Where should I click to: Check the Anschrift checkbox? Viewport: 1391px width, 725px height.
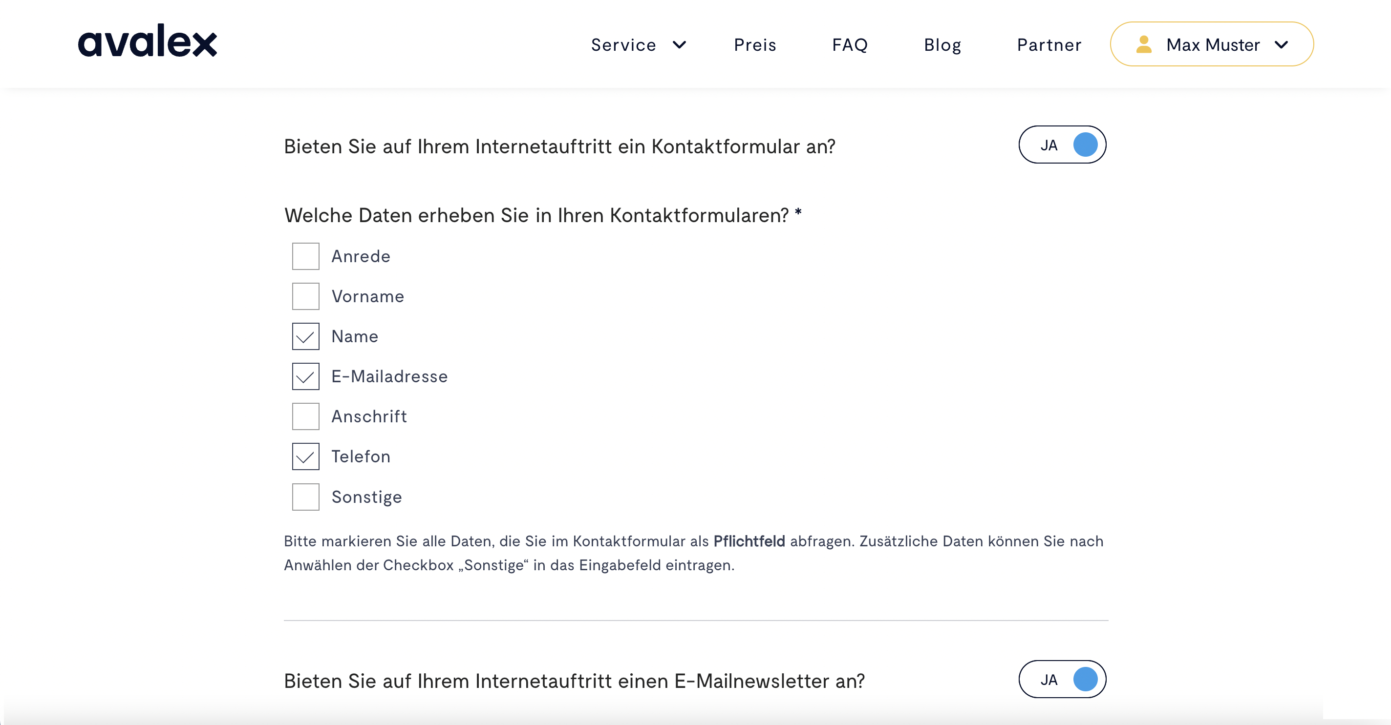[305, 416]
